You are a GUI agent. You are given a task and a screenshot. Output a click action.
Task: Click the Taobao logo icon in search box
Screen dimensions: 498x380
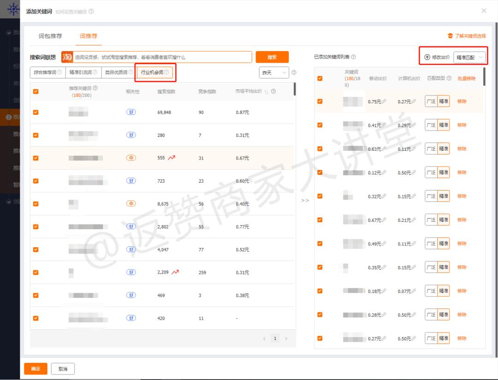coord(67,57)
